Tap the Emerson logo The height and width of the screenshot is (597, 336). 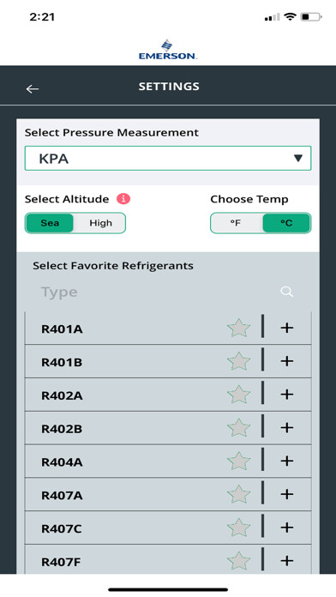click(167, 50)
